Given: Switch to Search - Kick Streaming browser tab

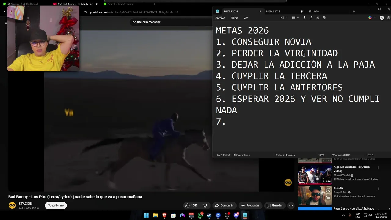Looking at the screenshot, I should (121, 4).
